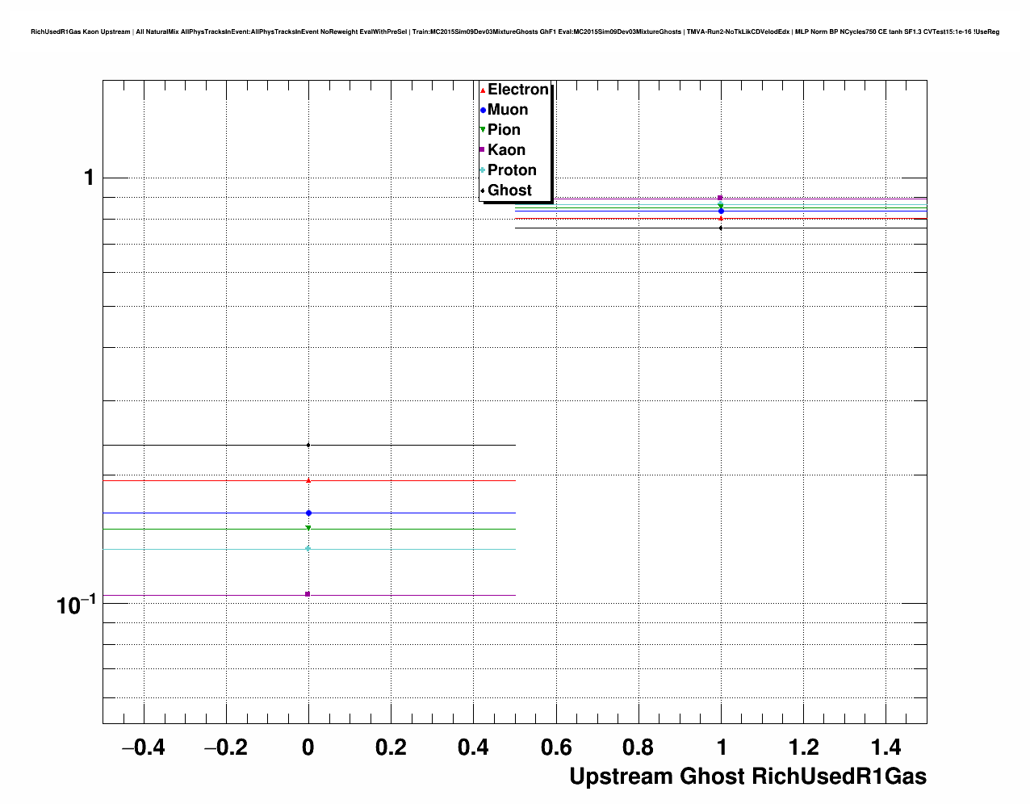Click the cyan Proton data point at x=0
Screen dimensions: 1030x804
[x=308, y=549]
